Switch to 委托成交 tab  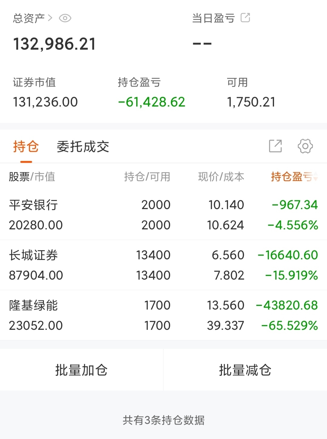[83, 147]
